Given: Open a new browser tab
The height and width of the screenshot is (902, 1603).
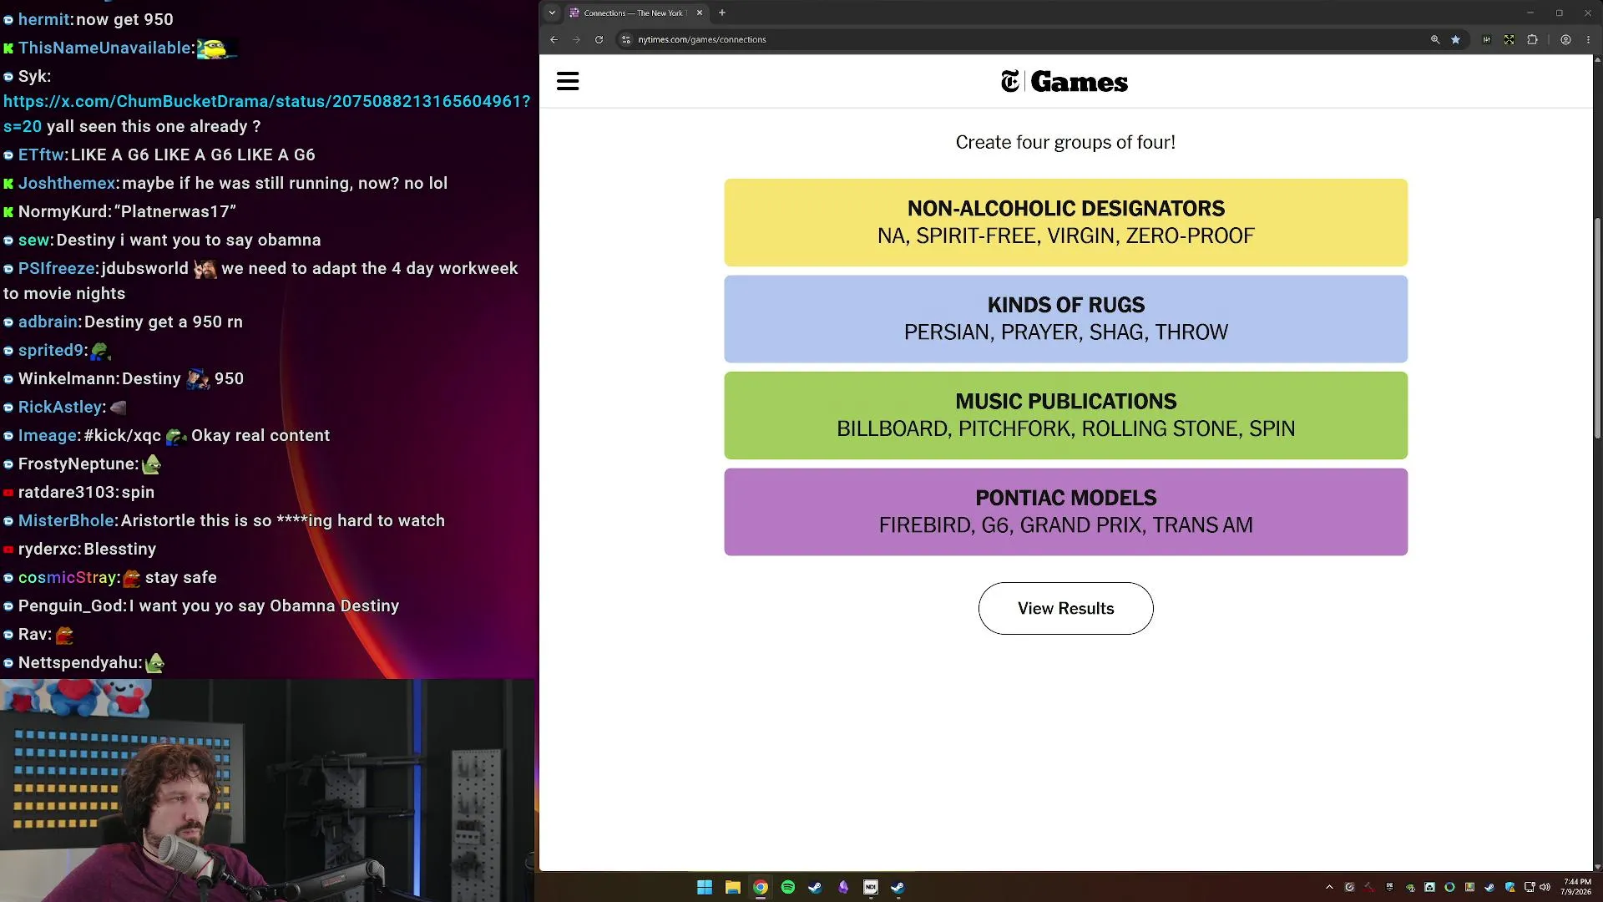Looking at the screenshot, I should point(722,13).
